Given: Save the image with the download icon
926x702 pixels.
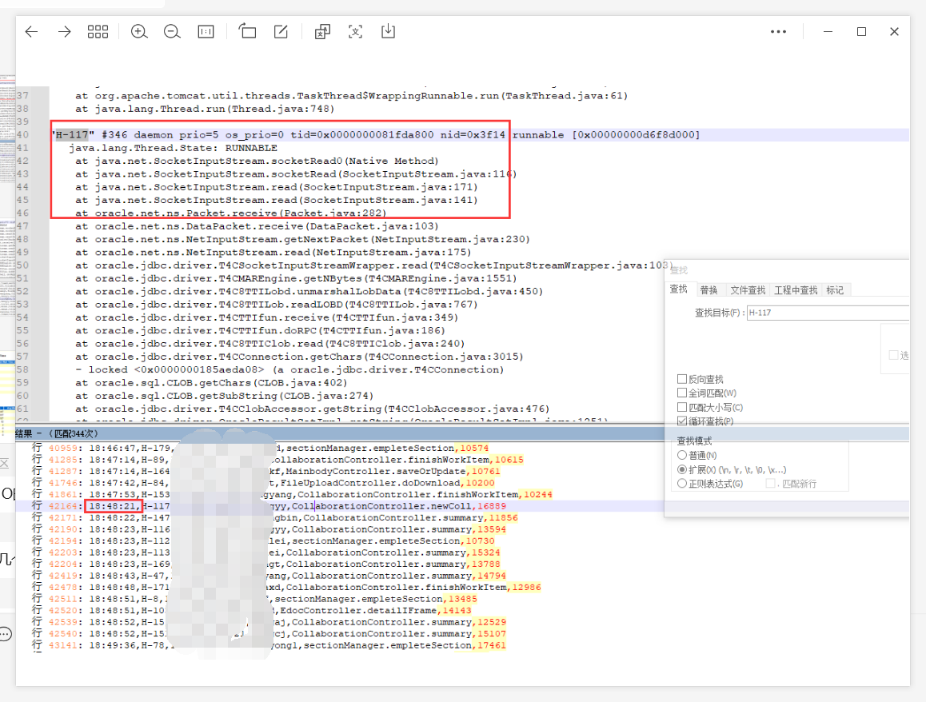Looking at the screenshot, I should tap(388, 32).
